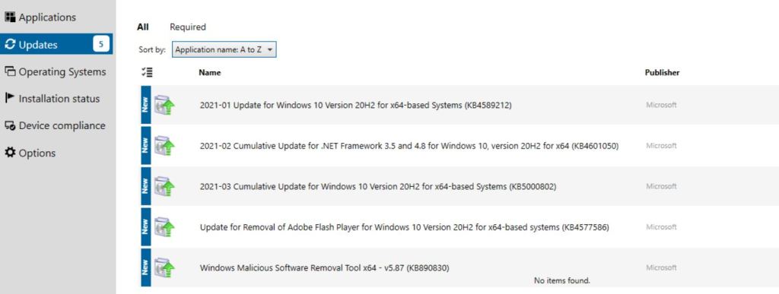This screenshot has width=779, height=294.
Task: Click the KB4589212 update package icon
Action: pyautogui.click(x=164, y=105)
